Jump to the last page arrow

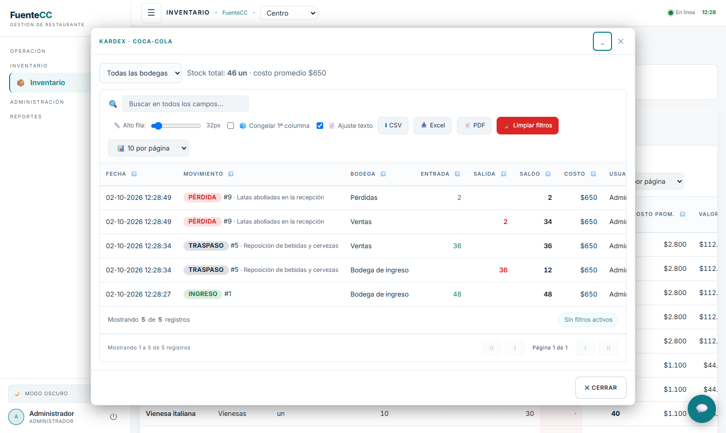609,348
